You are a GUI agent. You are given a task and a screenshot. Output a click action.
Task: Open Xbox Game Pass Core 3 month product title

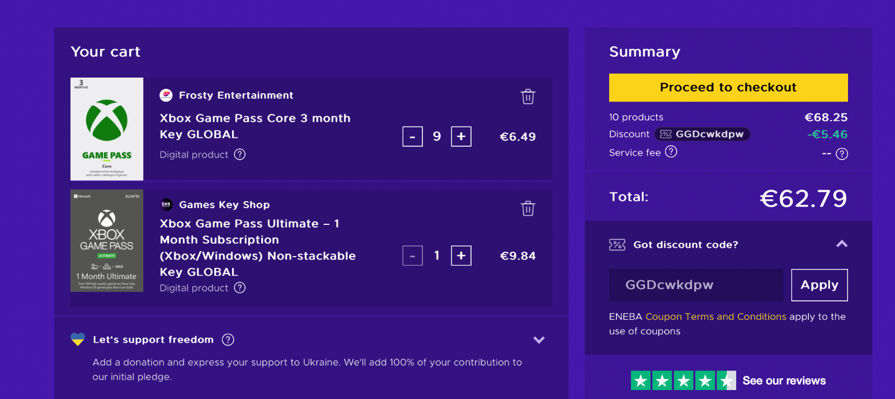(x=255, y=126)
